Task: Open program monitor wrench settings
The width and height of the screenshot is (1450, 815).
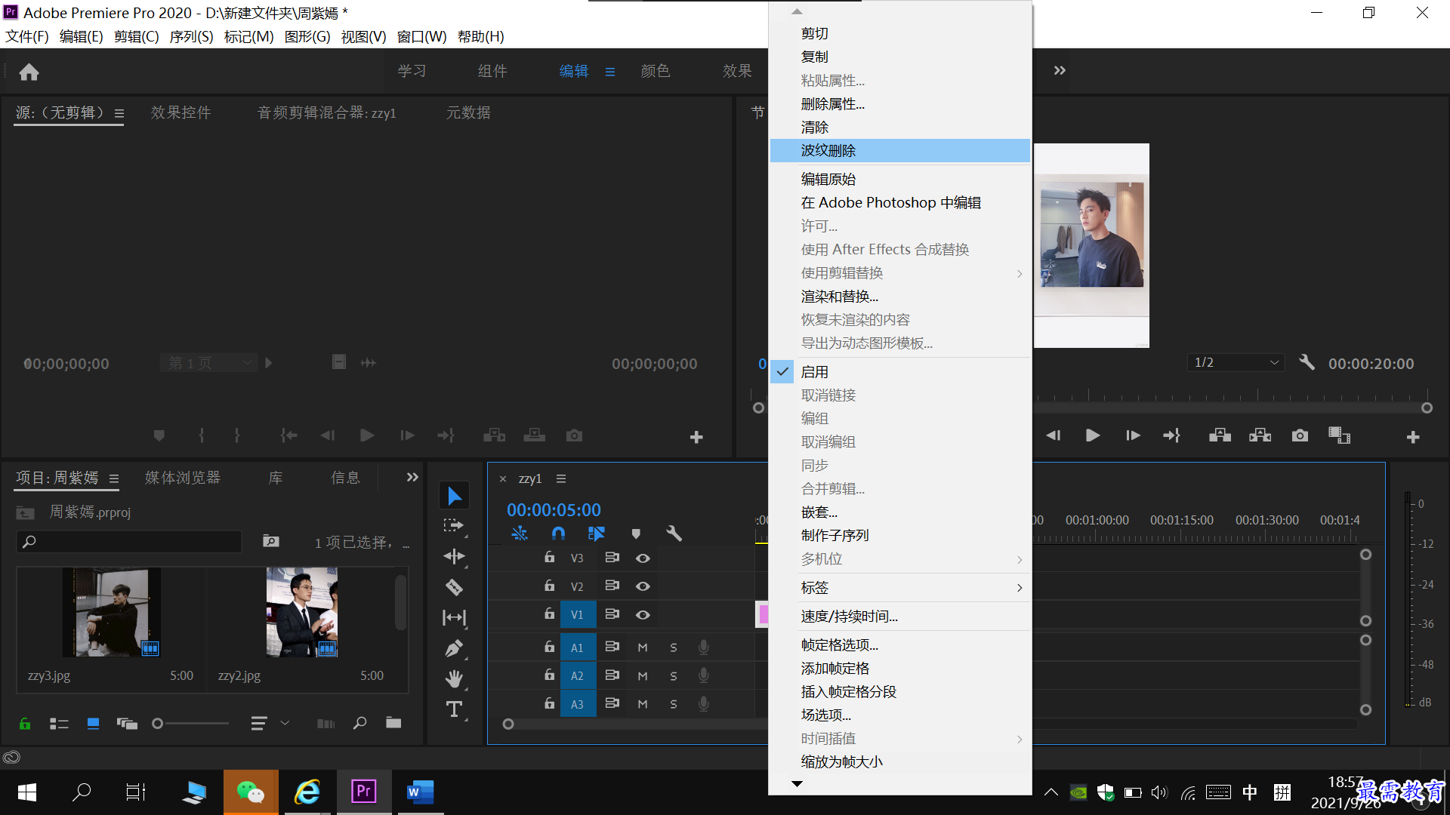Action: point(1307,362)
